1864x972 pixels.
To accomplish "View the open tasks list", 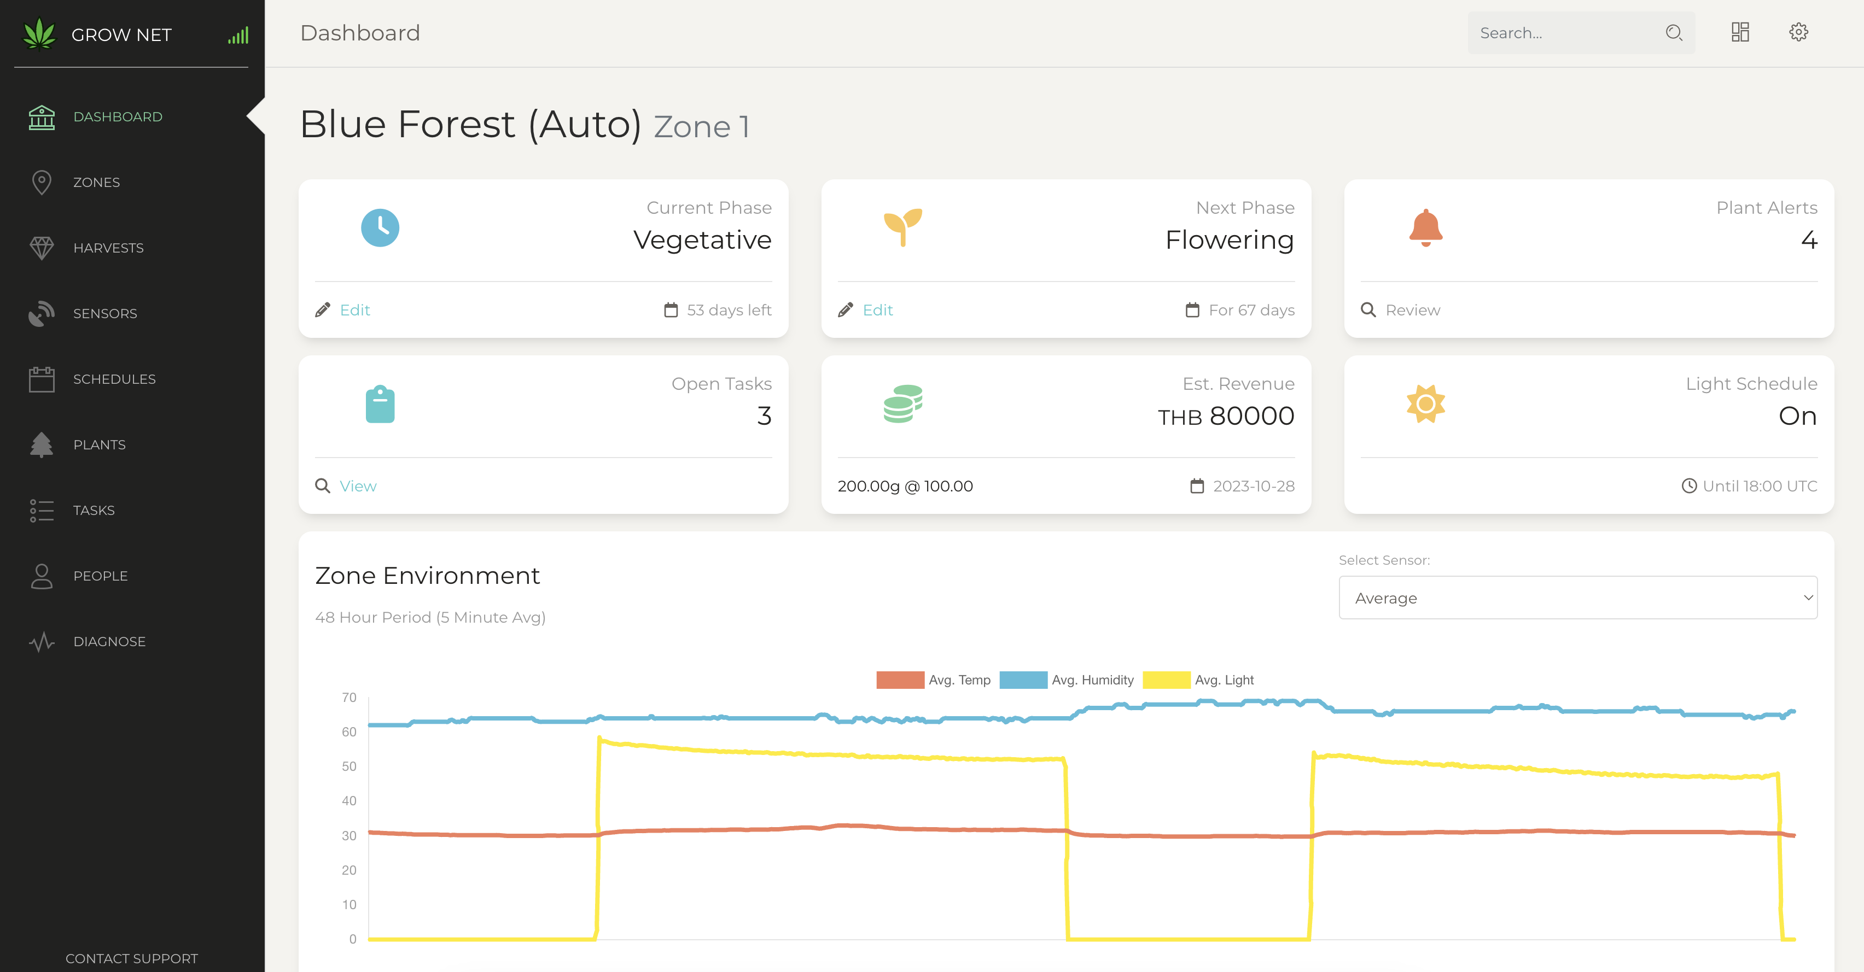I will point(358,486).
